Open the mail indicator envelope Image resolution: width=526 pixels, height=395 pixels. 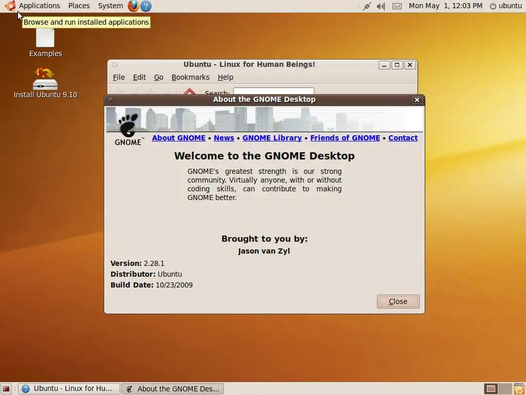click(397, 6)
